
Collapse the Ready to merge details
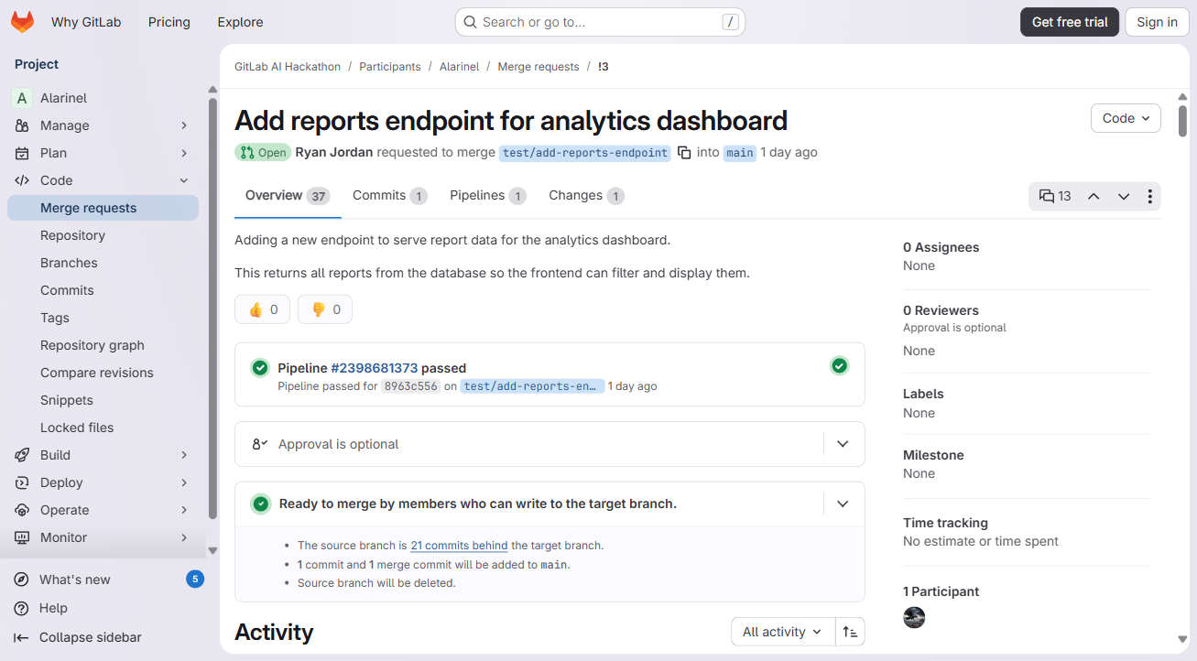(x=843, y=504)
